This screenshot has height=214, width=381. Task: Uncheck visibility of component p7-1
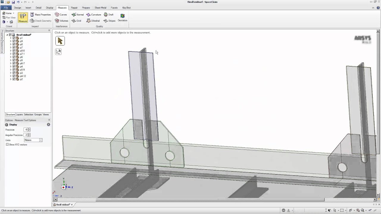(14, 54)
